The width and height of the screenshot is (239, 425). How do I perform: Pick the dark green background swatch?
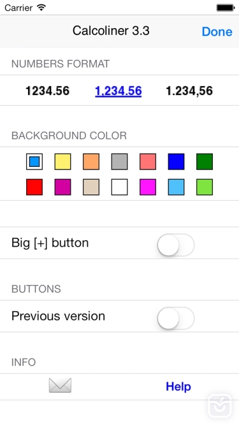pos(205,162)
